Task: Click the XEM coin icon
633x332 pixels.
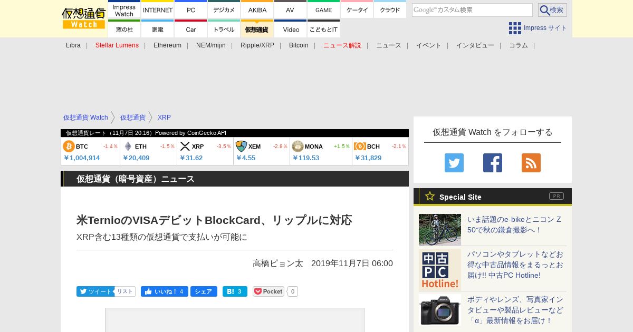Action: click(241, 147)
